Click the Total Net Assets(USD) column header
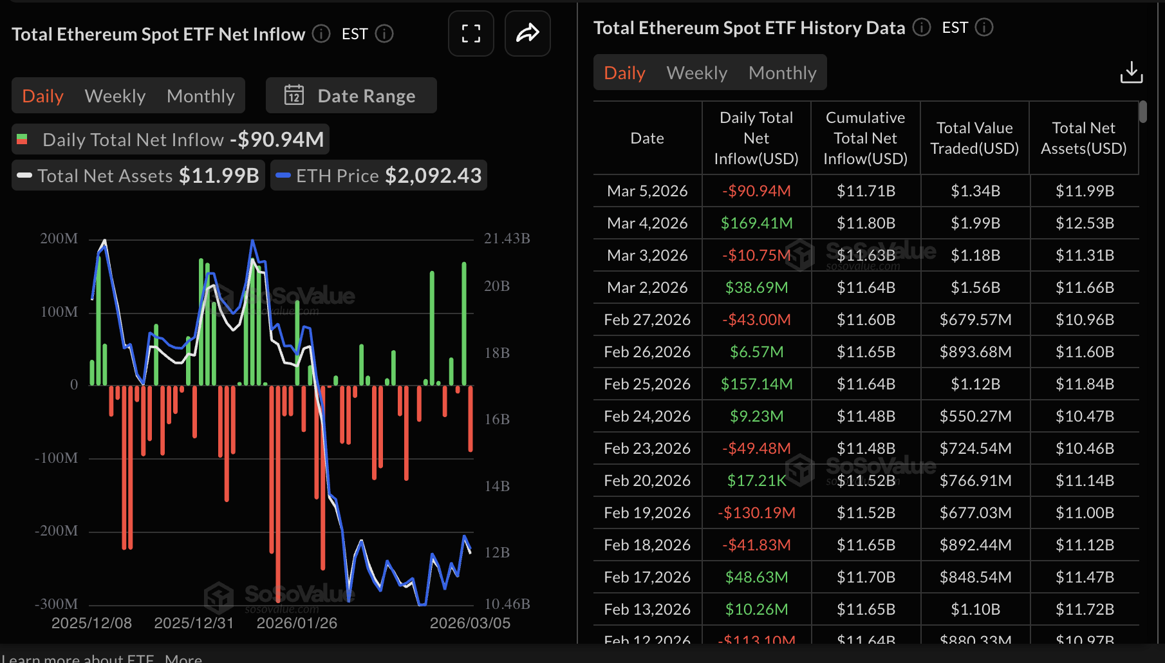 point(1084,138)
